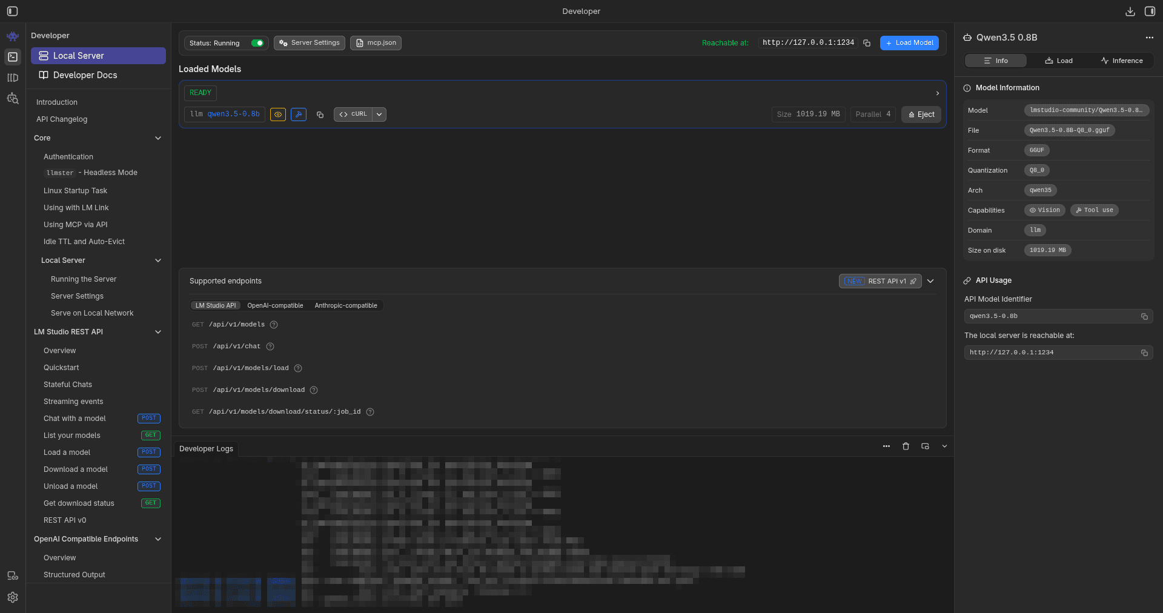Click the Load Model button

pyautogui.click(x=909, y=43)
